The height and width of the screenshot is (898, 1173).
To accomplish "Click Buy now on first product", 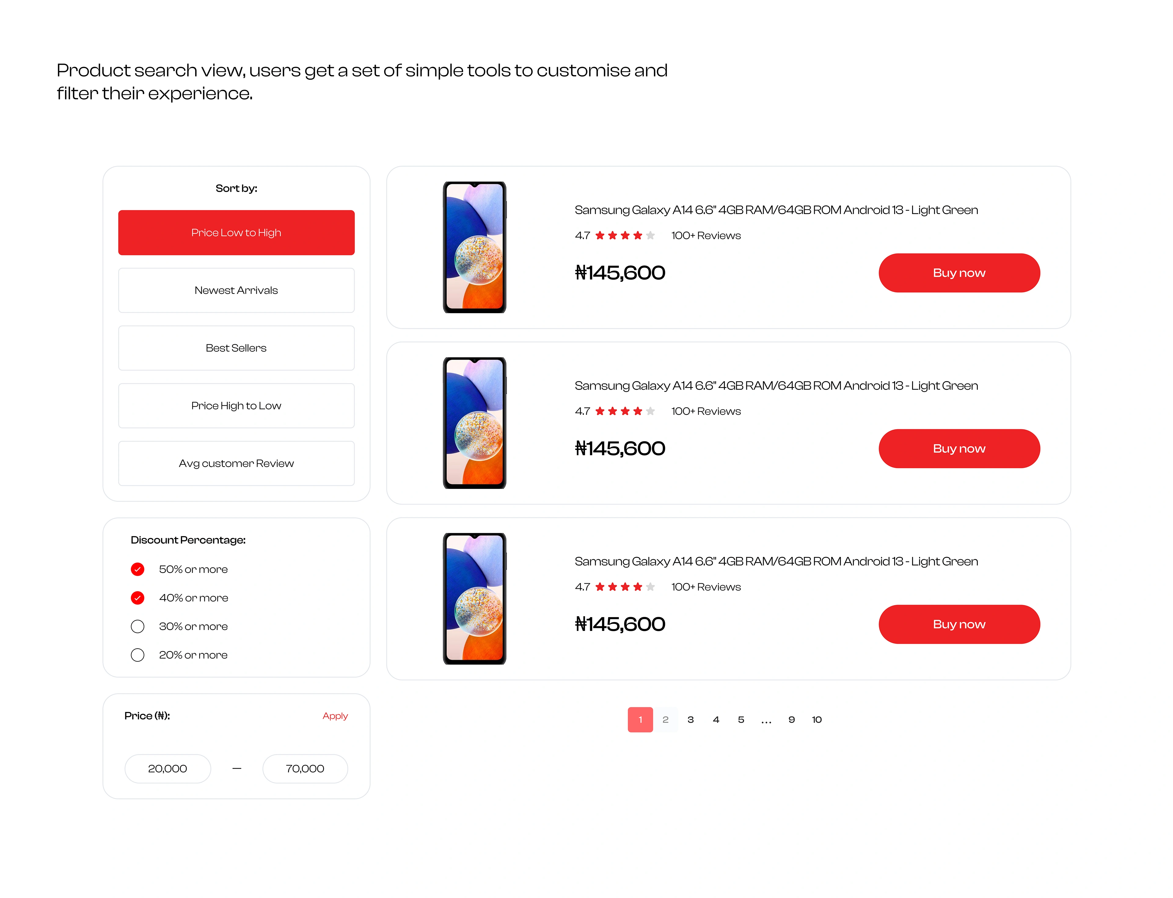I will (959, 273).
